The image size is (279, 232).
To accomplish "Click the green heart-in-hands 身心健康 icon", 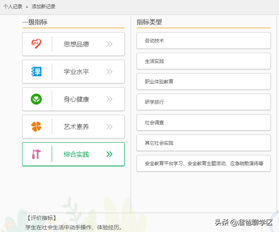I will tap(36, 99).
